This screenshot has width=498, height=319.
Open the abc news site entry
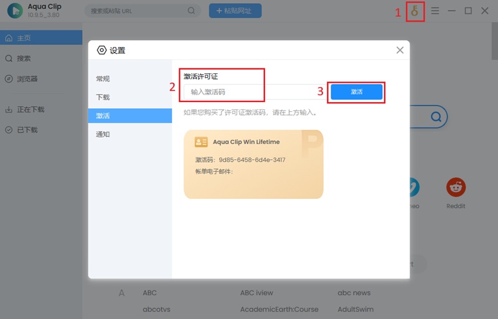pyautogui.click(x=354, y=293)
